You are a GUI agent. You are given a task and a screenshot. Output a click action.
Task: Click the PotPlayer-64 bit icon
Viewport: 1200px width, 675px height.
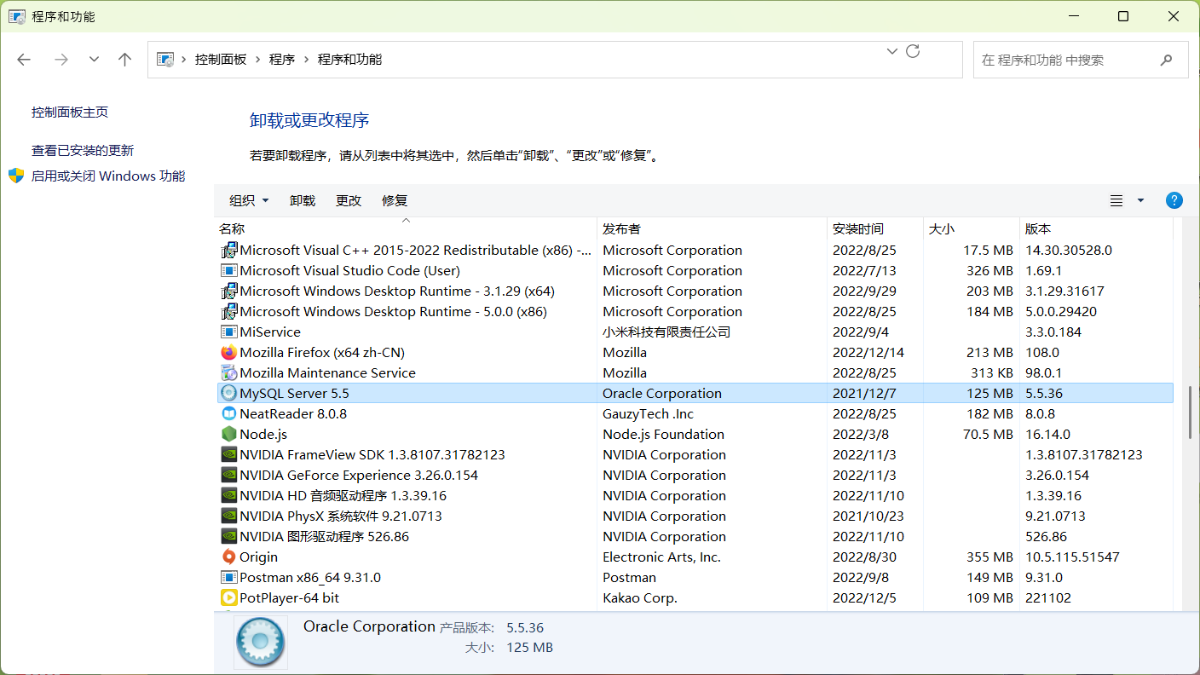pyautogui.click(x=228, y=597)
